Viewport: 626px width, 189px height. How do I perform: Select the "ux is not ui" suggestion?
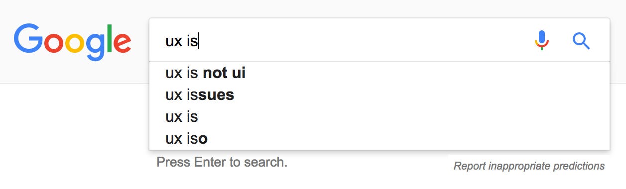379,73
